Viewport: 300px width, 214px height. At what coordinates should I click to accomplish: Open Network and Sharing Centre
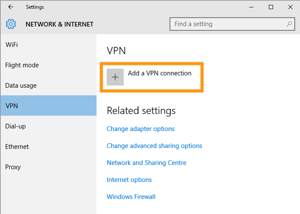point(146,162)
